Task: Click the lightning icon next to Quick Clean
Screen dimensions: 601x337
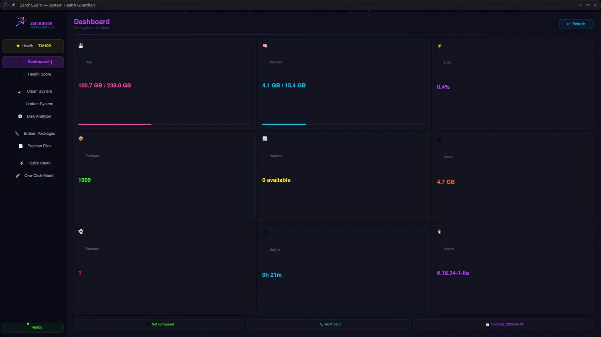Action: pos(22,163)
